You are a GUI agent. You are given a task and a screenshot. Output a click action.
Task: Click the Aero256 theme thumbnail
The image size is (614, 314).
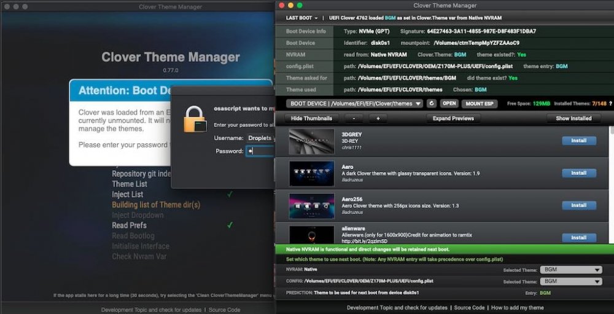[x=312, y=206]
